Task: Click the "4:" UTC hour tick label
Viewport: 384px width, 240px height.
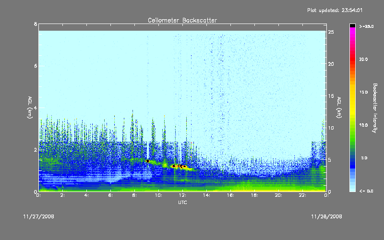Action: [86, 195]
